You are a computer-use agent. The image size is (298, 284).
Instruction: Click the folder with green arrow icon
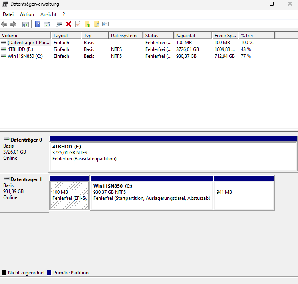[87, 24]
